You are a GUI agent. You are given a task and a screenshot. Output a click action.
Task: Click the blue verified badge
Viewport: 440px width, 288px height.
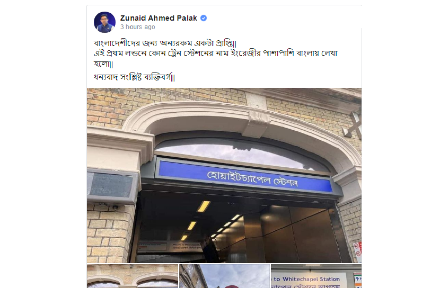point(204,18)
